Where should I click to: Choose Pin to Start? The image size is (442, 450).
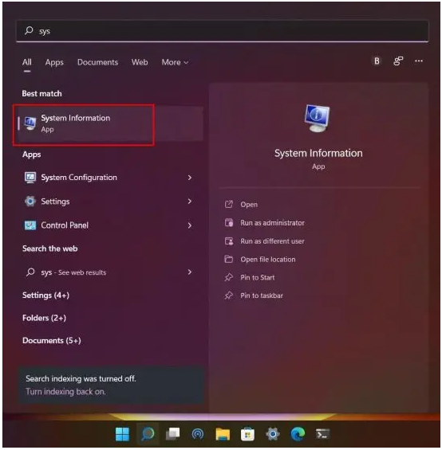pyautogui.click(x=258, y=277)
